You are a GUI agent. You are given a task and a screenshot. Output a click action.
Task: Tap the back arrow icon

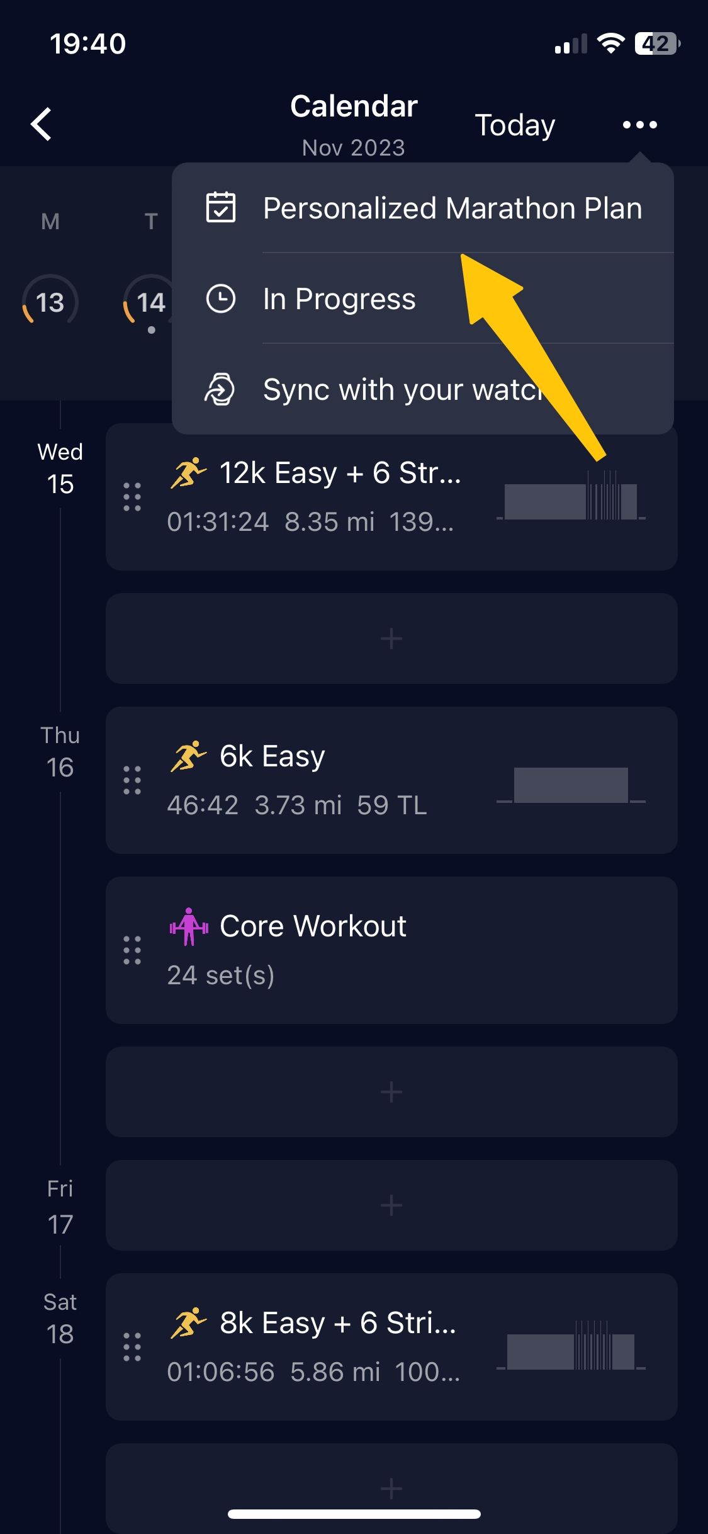(x=42, y=124)
